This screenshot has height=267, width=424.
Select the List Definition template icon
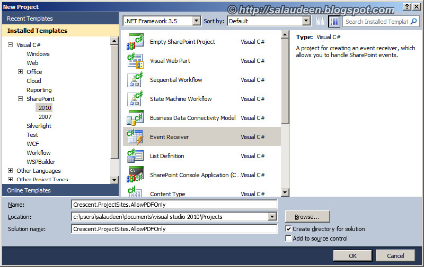[135, 156]
